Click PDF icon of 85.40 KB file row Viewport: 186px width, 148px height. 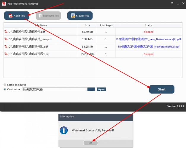6,32
